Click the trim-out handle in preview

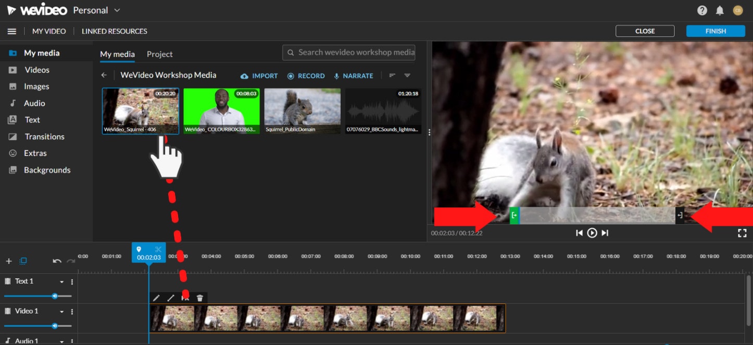[680, 215]
